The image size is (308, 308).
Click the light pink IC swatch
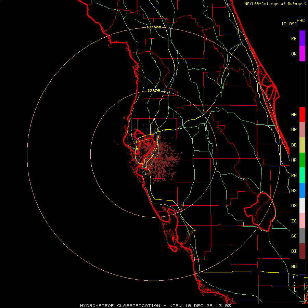click(x=302, y=221)
